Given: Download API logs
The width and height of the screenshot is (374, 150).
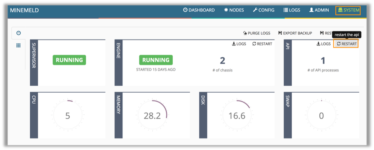Looking at the screenshot, I should tap(324, 44).
